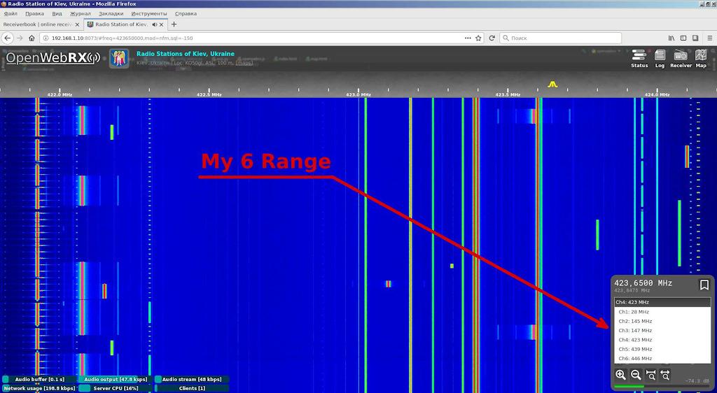This screenshot has height=393, width=717.
Task: Click the Radio Stations of Kiev, Ukraine title
Action: (186, 53)
